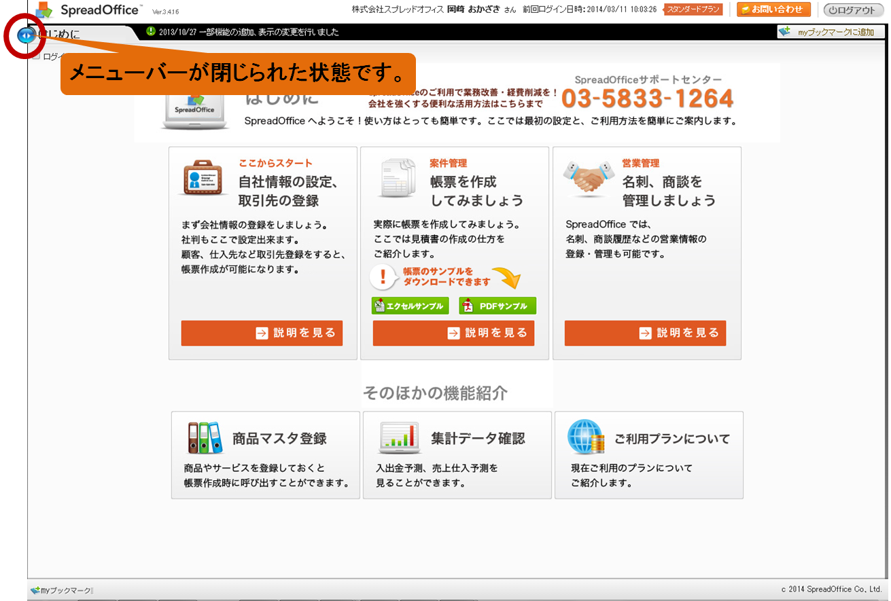Download the エクセルサンプル file
Image resolution: width=891 pixels, height=601 pixels.
click(x=410, y=306)
